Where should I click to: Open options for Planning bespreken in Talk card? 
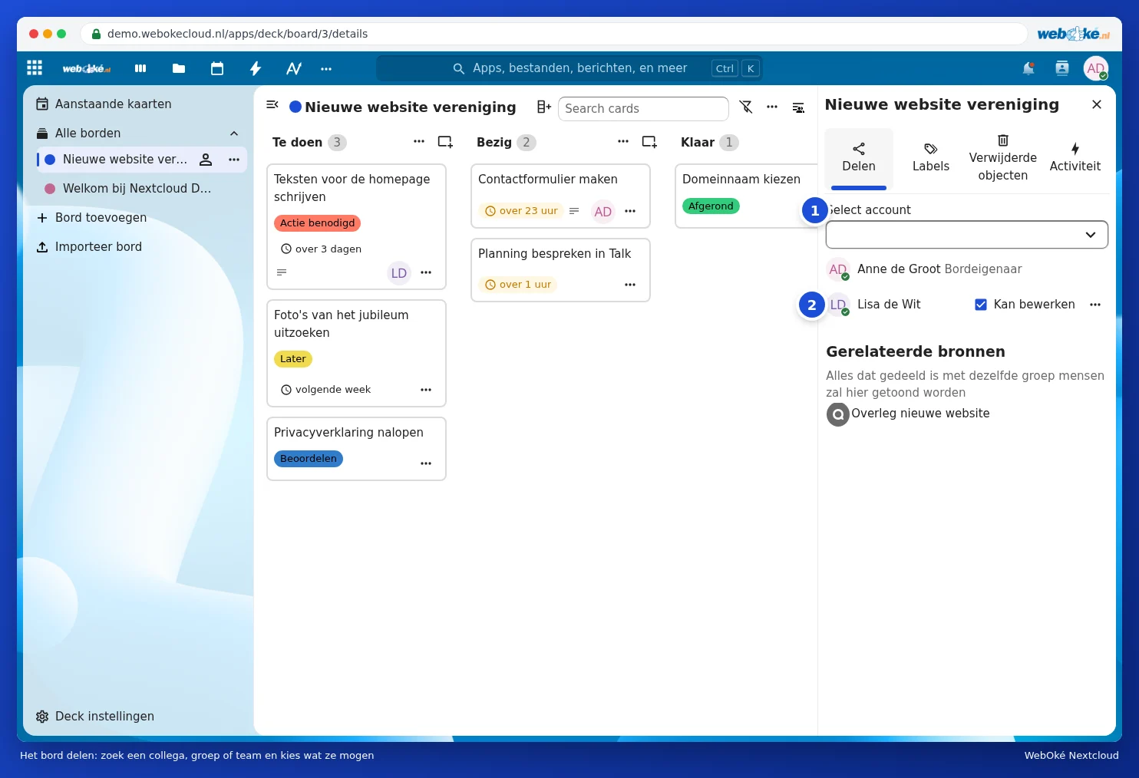click(630, 285)
